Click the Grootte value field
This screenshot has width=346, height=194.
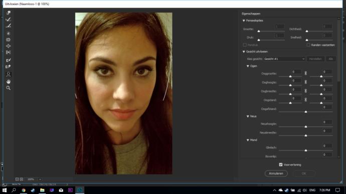(x=279, y=26)
